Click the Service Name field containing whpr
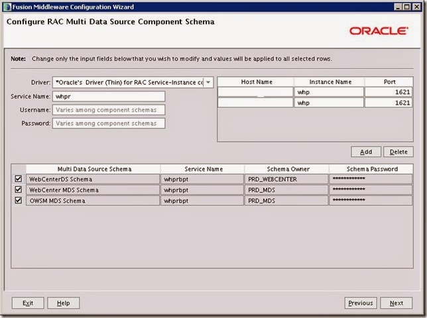Viewport: 427px width, 318px height. tap(109, 96)
